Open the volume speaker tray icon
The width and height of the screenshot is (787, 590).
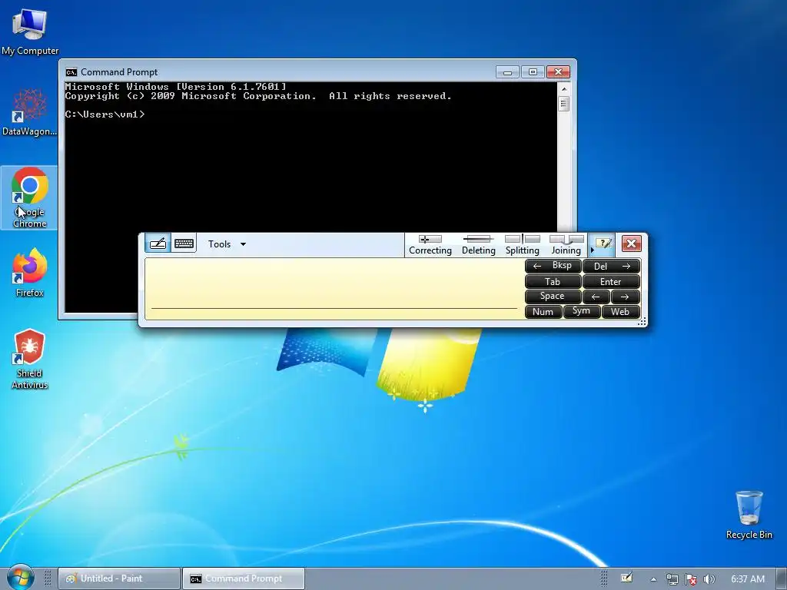click(x=709, y=579)
